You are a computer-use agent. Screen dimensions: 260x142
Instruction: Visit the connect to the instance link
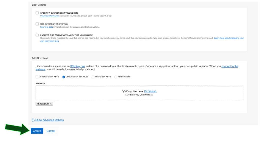coord(230,66)
